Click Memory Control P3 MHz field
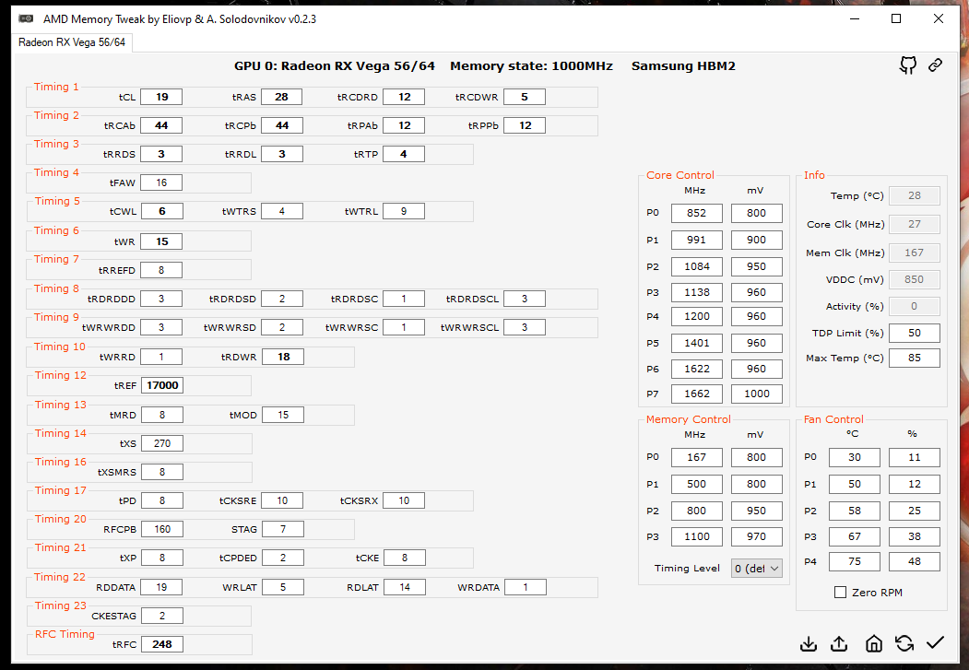 coord(696,536)
